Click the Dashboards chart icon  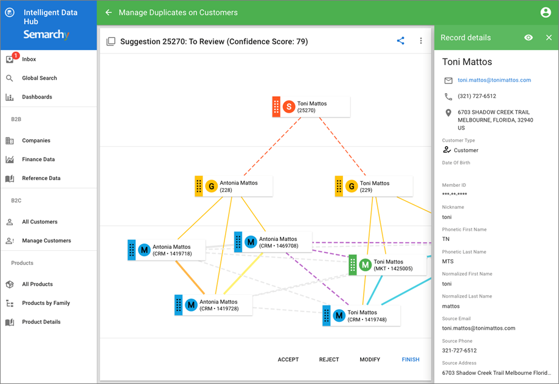click(x=10, y=97)
